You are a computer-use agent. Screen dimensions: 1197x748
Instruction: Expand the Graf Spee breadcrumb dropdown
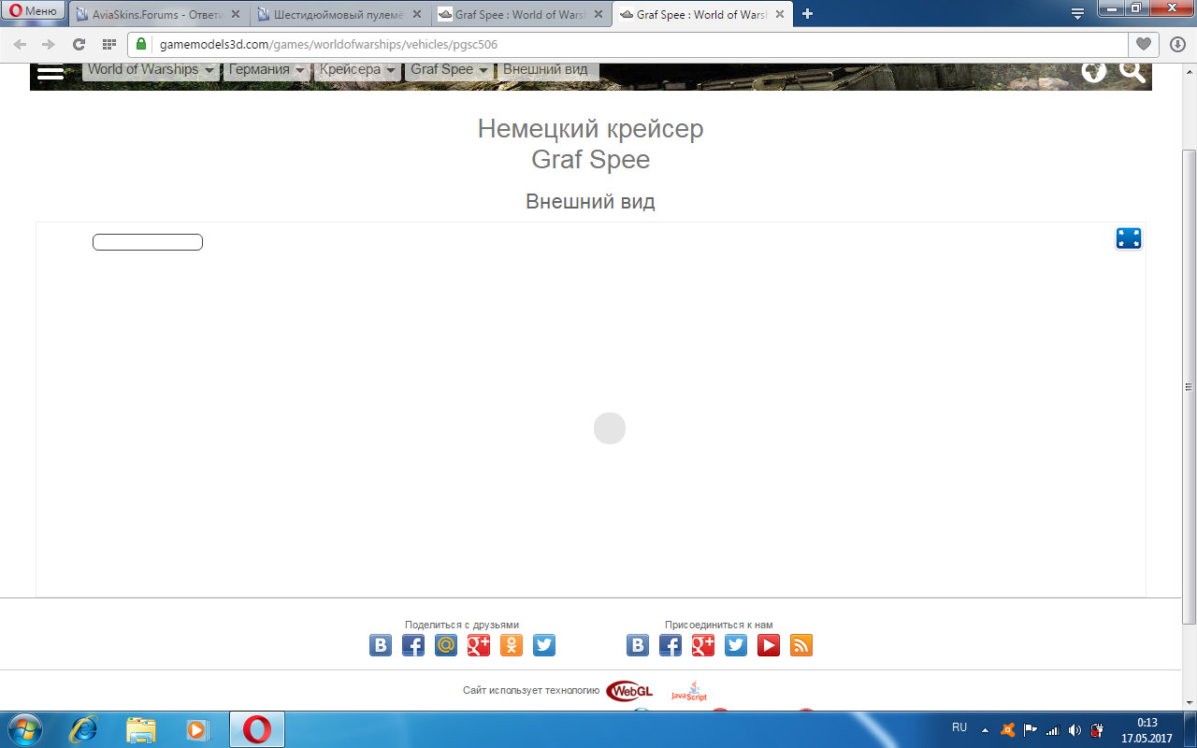(x=450, y=70)
